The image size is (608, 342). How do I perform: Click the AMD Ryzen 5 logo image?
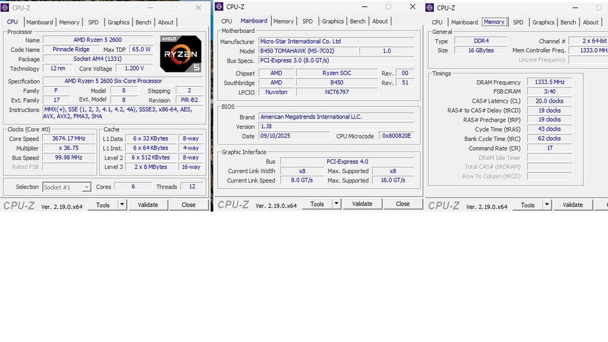tap(181, 54)
